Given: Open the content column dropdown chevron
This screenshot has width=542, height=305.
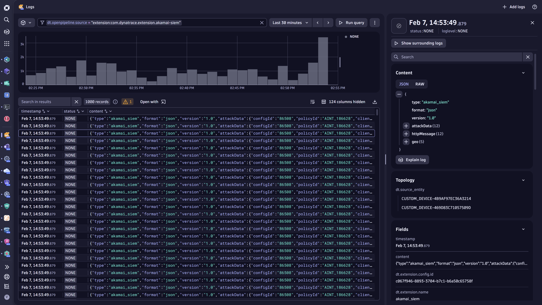Looking at the screenshot, I should click(x=110, y=111).
